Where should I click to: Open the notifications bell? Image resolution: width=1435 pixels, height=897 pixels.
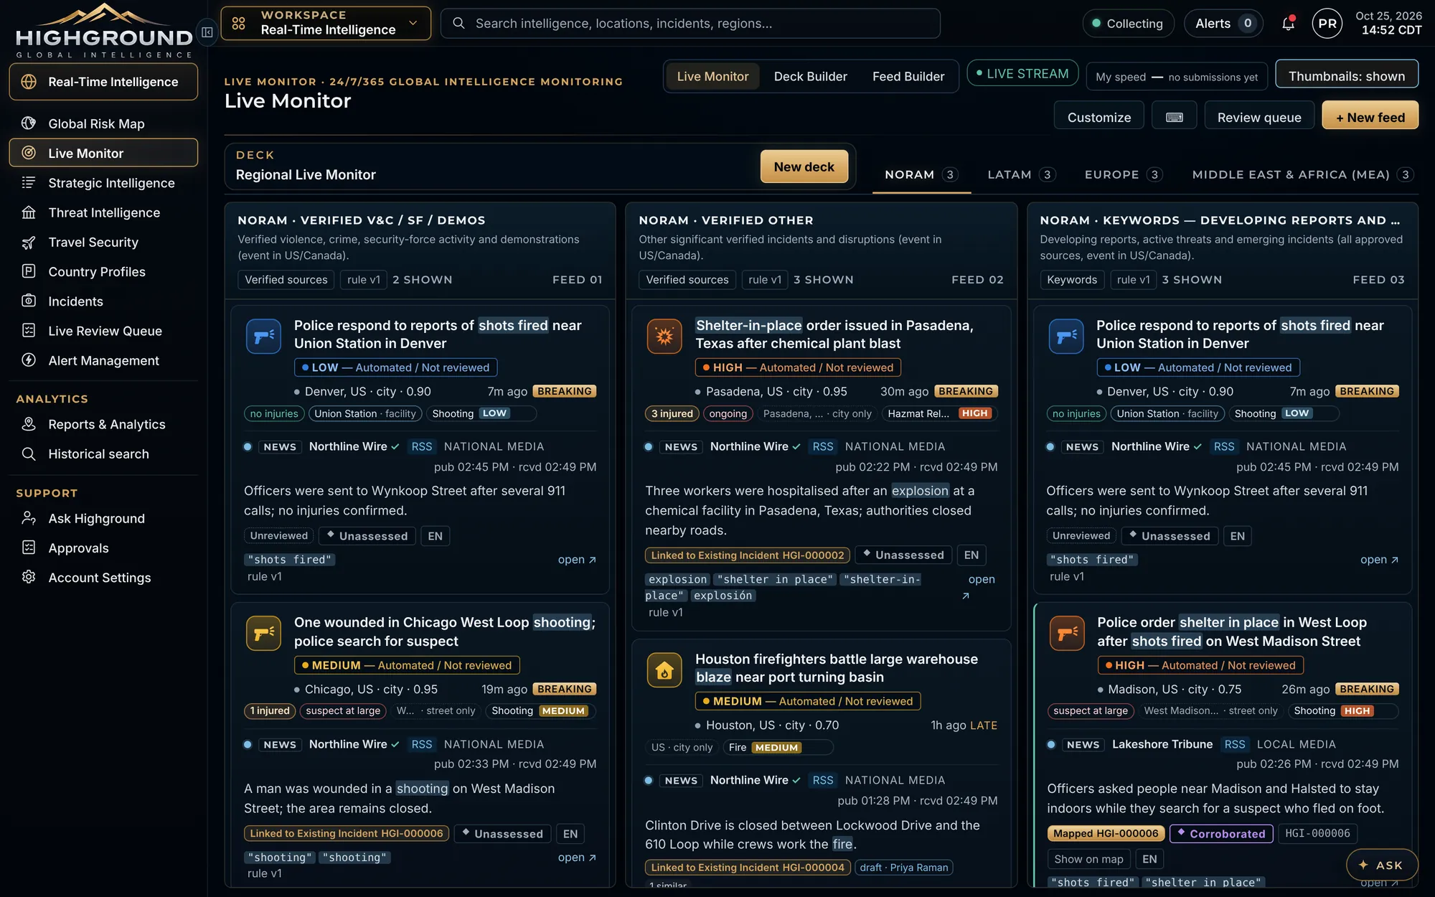(x=1288, y=24)
